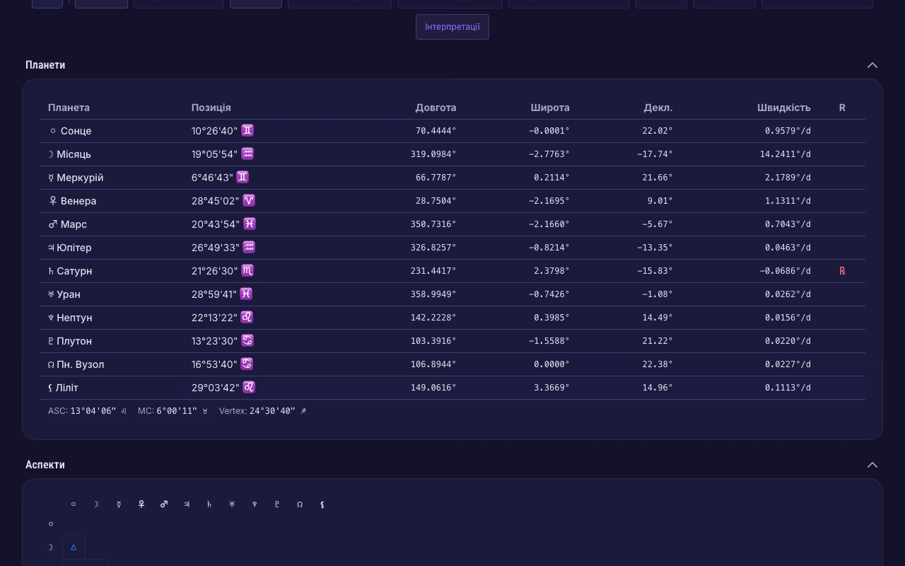Click the Довгота column header

[436, 108]
